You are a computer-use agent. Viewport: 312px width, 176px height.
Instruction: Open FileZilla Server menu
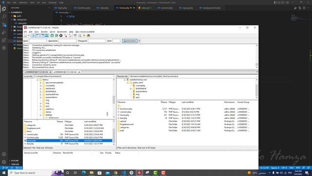tap(52, 32)
